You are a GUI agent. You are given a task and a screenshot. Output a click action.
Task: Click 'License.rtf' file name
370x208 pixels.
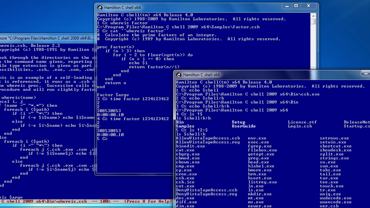302,122
